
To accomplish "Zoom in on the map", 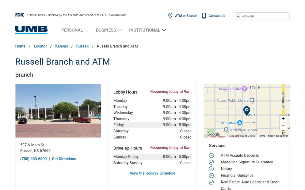I will click(283, 119).
